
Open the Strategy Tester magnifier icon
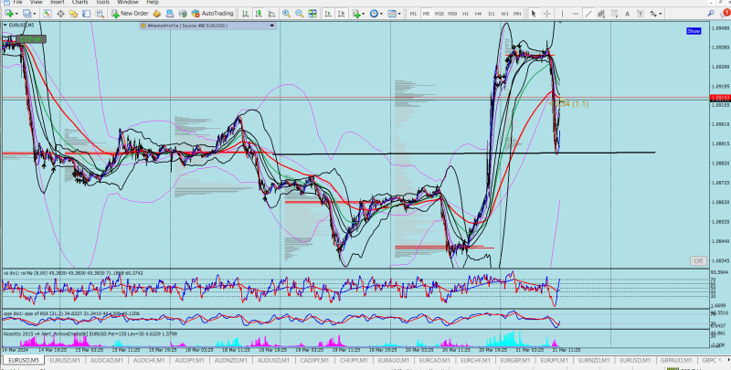[100, 14]
